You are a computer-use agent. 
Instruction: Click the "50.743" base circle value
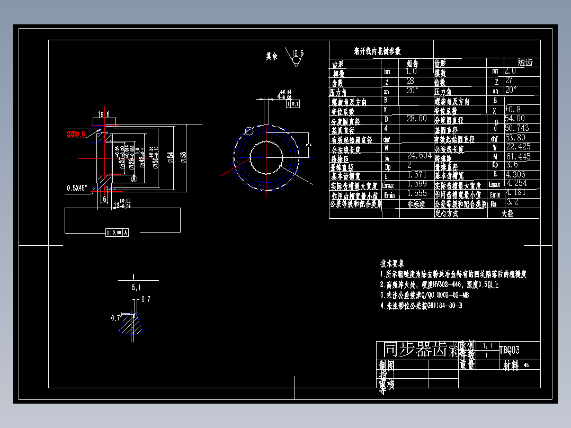517,128
